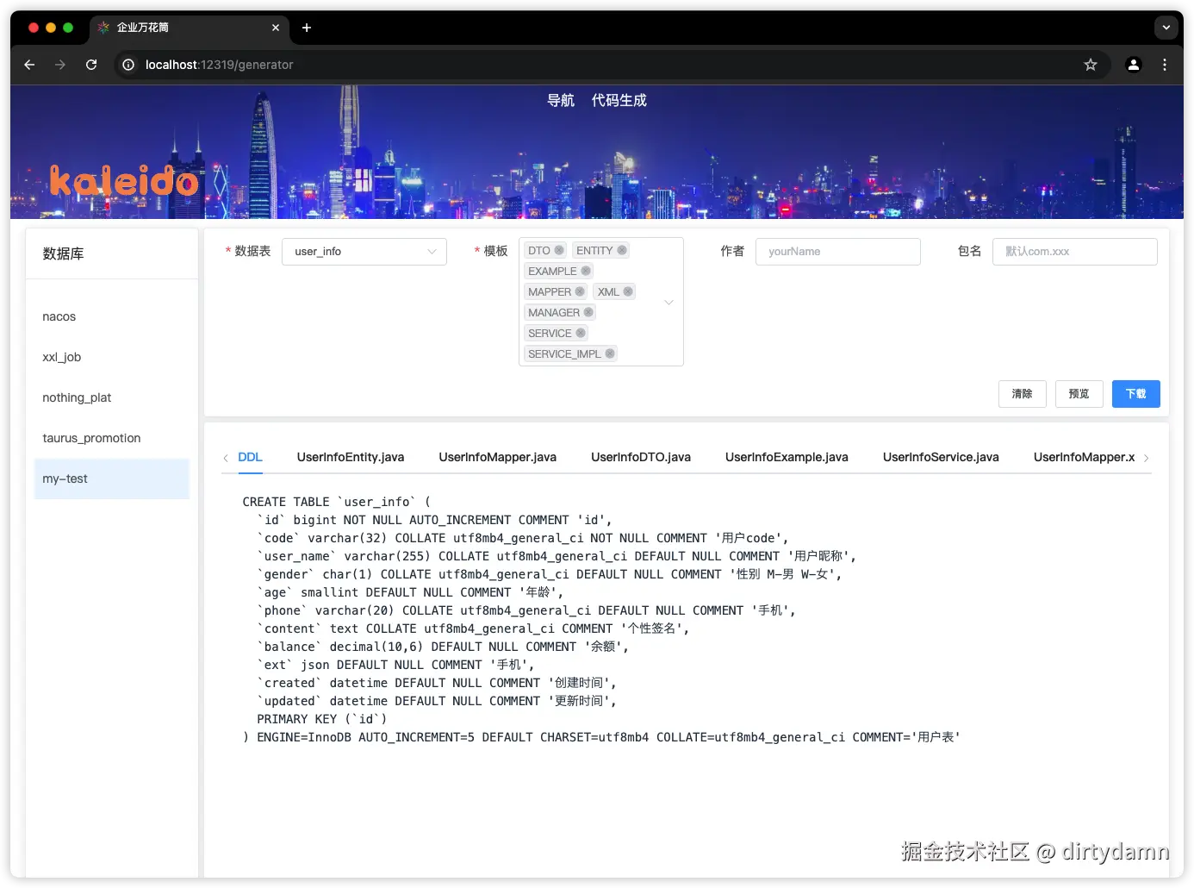Remove the ENTITY template tag

(x=622, y=250)
